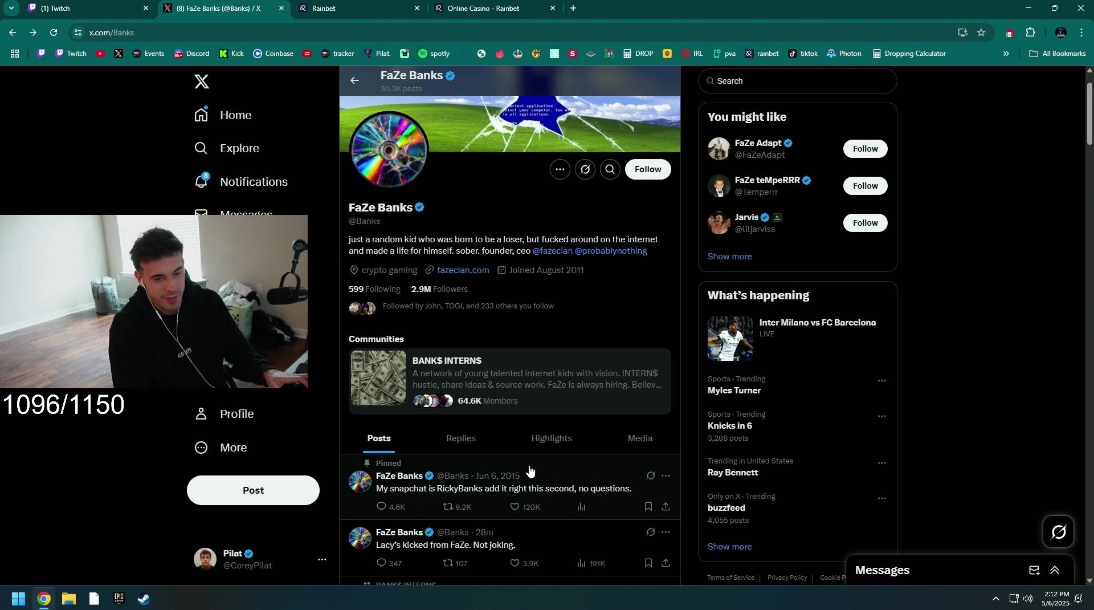Open more options on pinned post

coord(666,475)
